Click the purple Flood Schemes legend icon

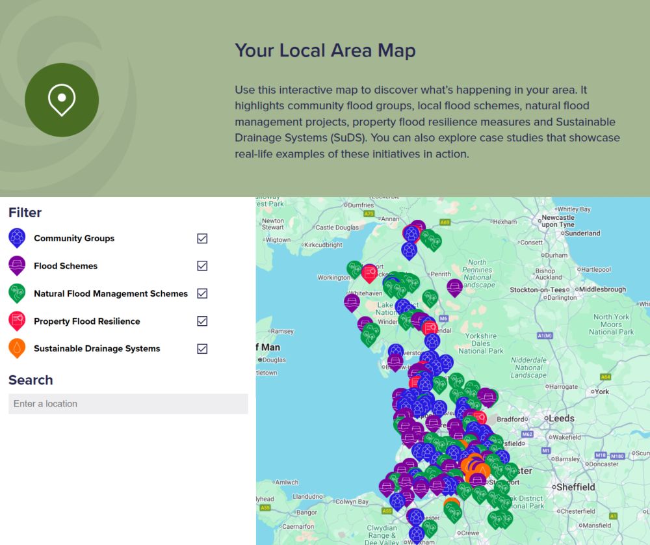(17, 265)
